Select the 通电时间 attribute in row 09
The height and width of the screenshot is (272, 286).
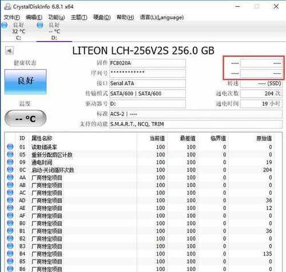(x=42, y=162)
